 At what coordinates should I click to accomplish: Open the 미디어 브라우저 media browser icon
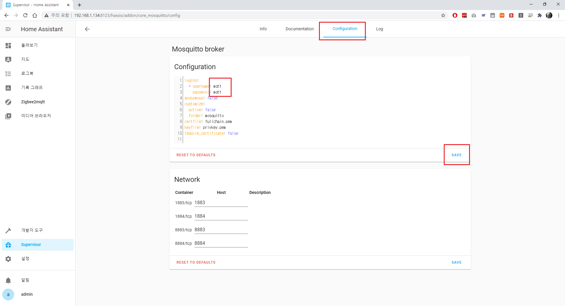[8, 116]
